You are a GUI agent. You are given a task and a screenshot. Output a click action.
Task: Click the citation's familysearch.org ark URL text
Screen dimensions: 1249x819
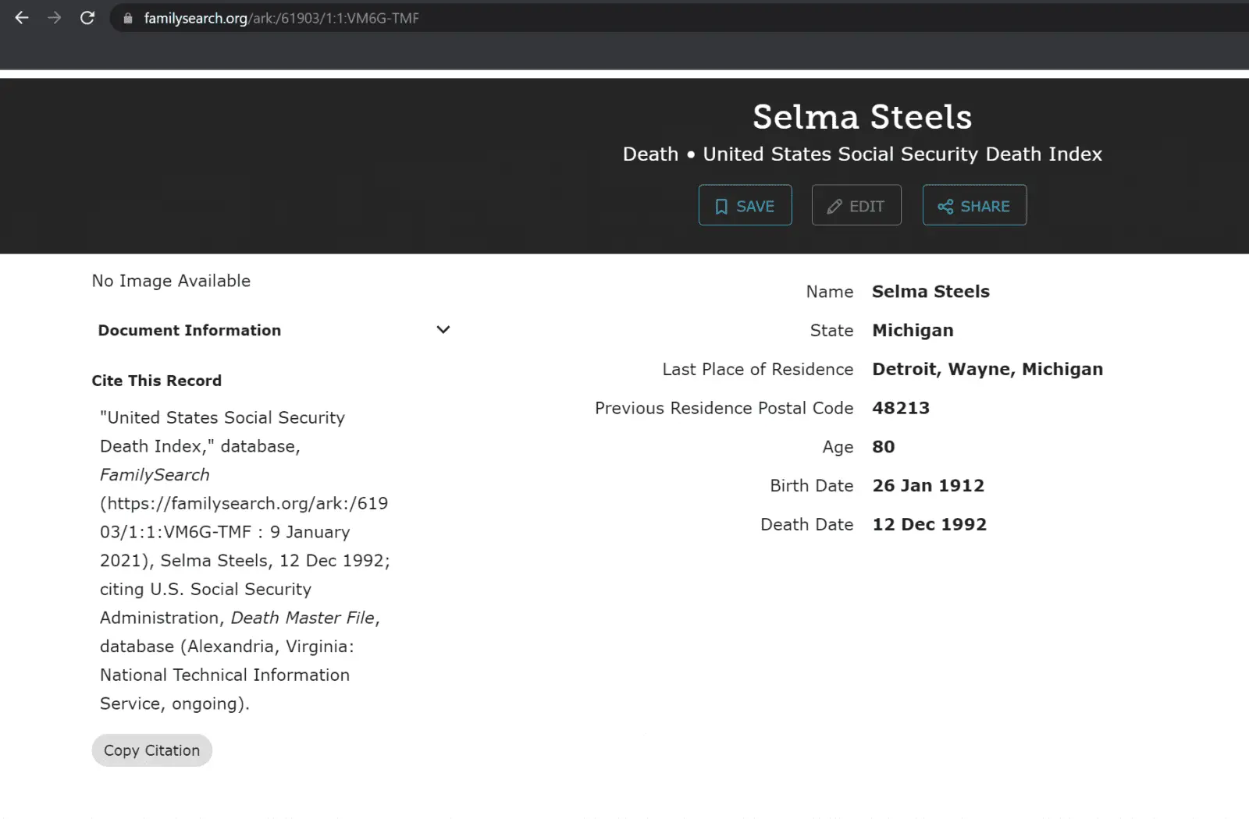pyautogui.click(x=244, y=504)
